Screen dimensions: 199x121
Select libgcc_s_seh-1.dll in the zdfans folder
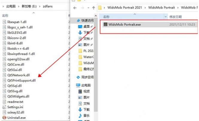[x=20, y=27]
